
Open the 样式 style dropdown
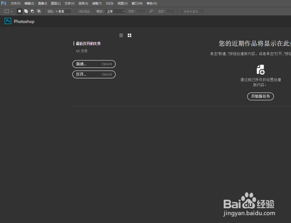115,11
